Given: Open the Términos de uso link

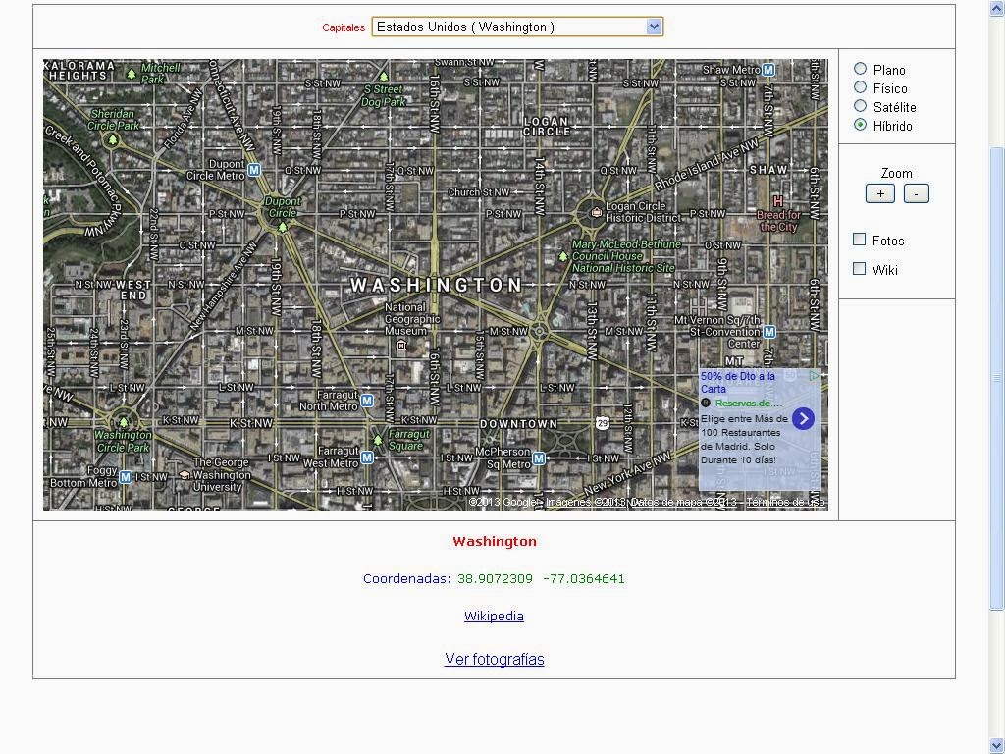Looking at the screenshot, I should coord(785,502).
